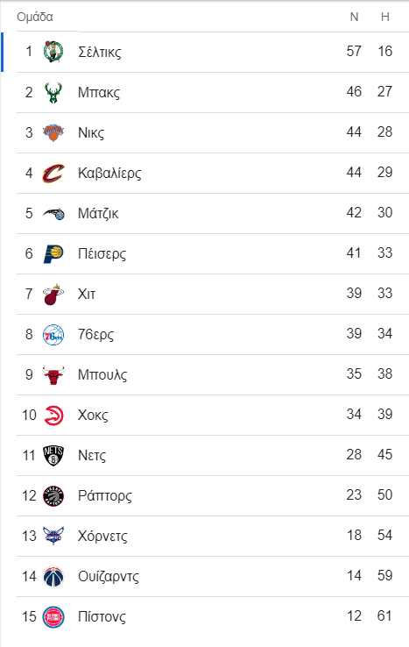Click the Brooklyn Nets shield logo
Image resolution: width=409 pixels, height=647 pixels.
tap(53, 456)
